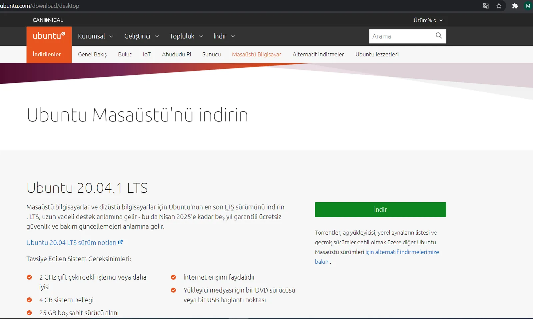Click the Tavsiye Edilen Sistem Gereksinimleri text
The width and height of the screenshot is (533, 319).
79,259
